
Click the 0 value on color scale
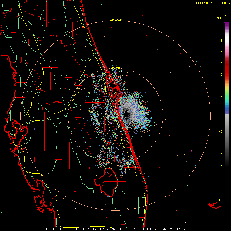pyautogui.click(x=222, y=109)
